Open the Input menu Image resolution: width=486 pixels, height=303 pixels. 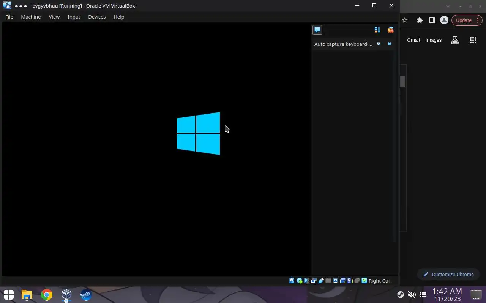point(74,17)
